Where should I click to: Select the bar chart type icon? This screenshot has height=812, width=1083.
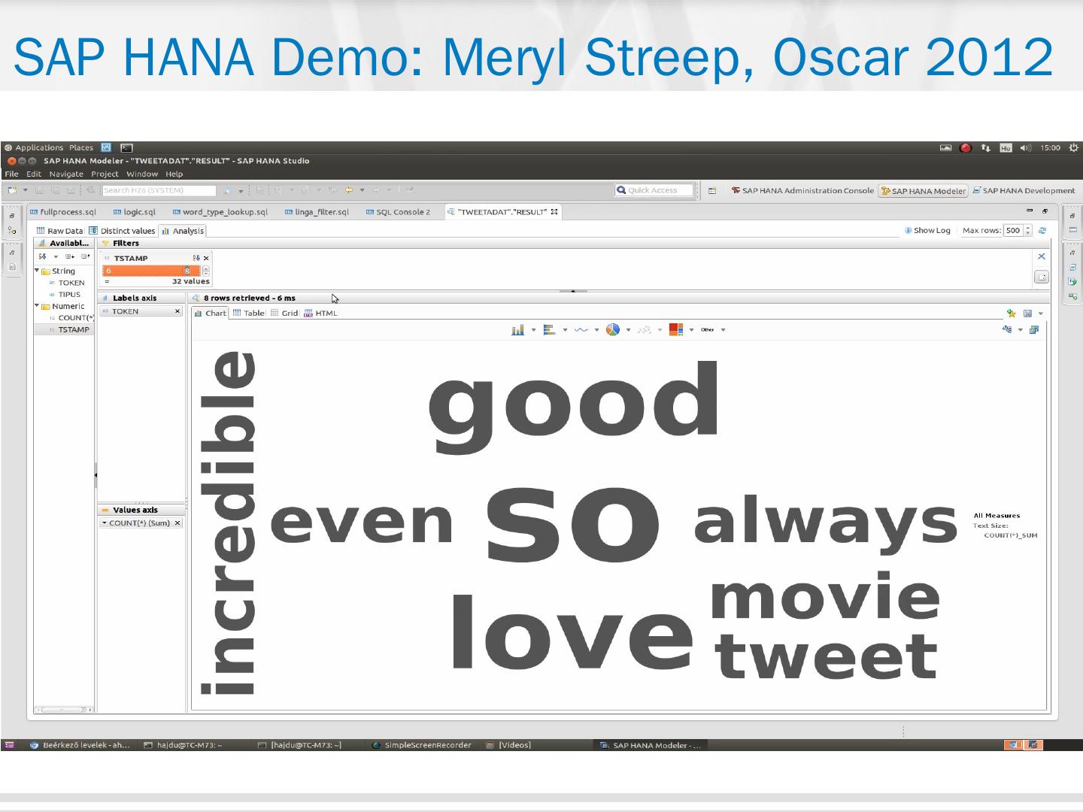(518, 330)
